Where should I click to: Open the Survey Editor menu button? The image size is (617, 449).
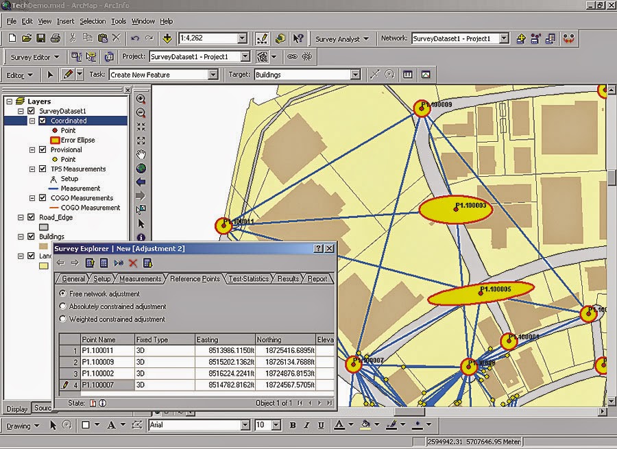[x=35, y=57]
